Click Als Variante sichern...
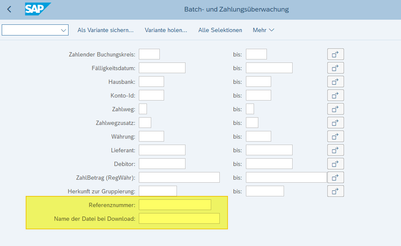This screenshot has width=401, height=246. click(x=105, y=30)
